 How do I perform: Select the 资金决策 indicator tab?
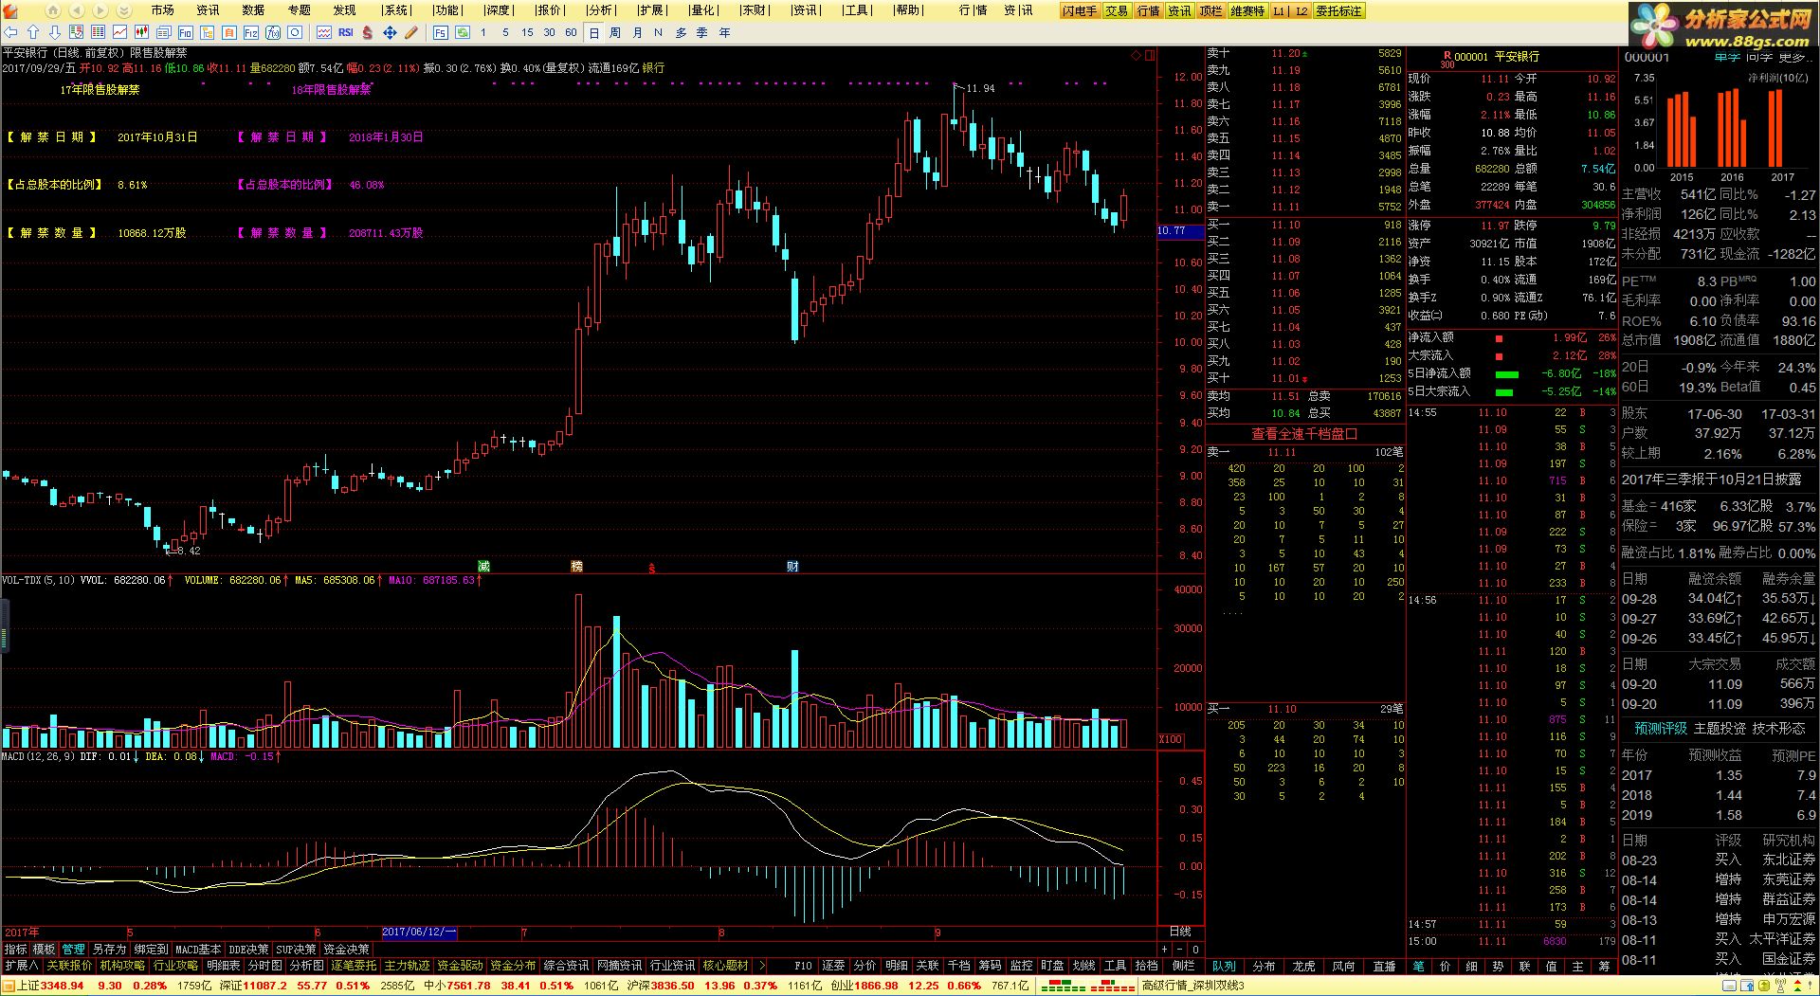point(346,950)
